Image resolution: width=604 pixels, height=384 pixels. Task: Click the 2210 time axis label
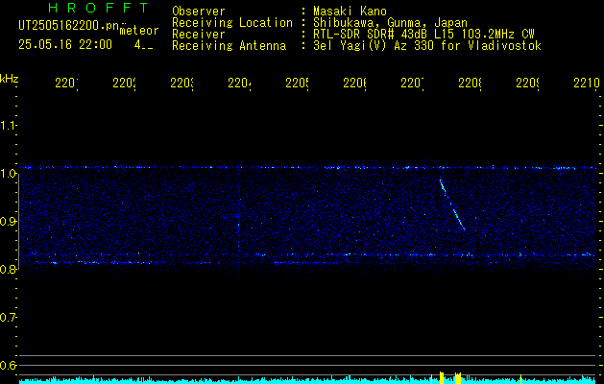[587, 83]
